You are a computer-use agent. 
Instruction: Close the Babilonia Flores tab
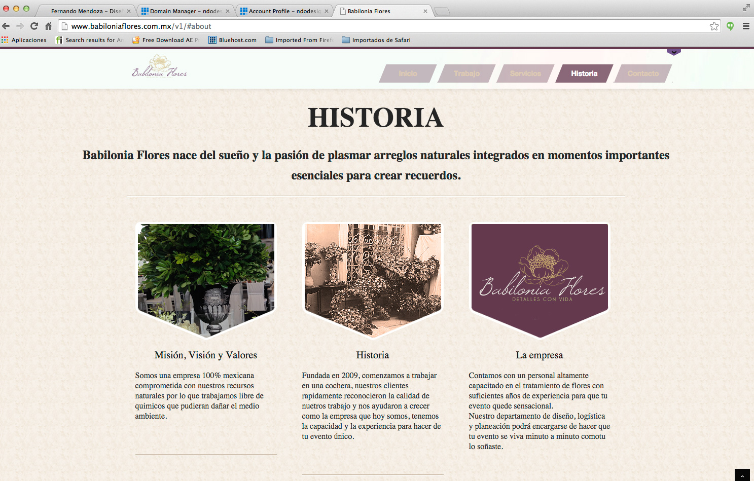point(425,11)
